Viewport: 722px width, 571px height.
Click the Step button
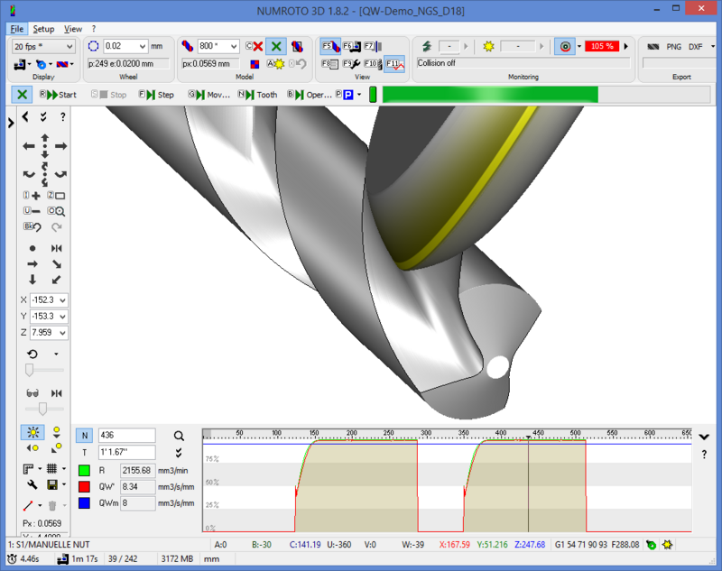157,95
